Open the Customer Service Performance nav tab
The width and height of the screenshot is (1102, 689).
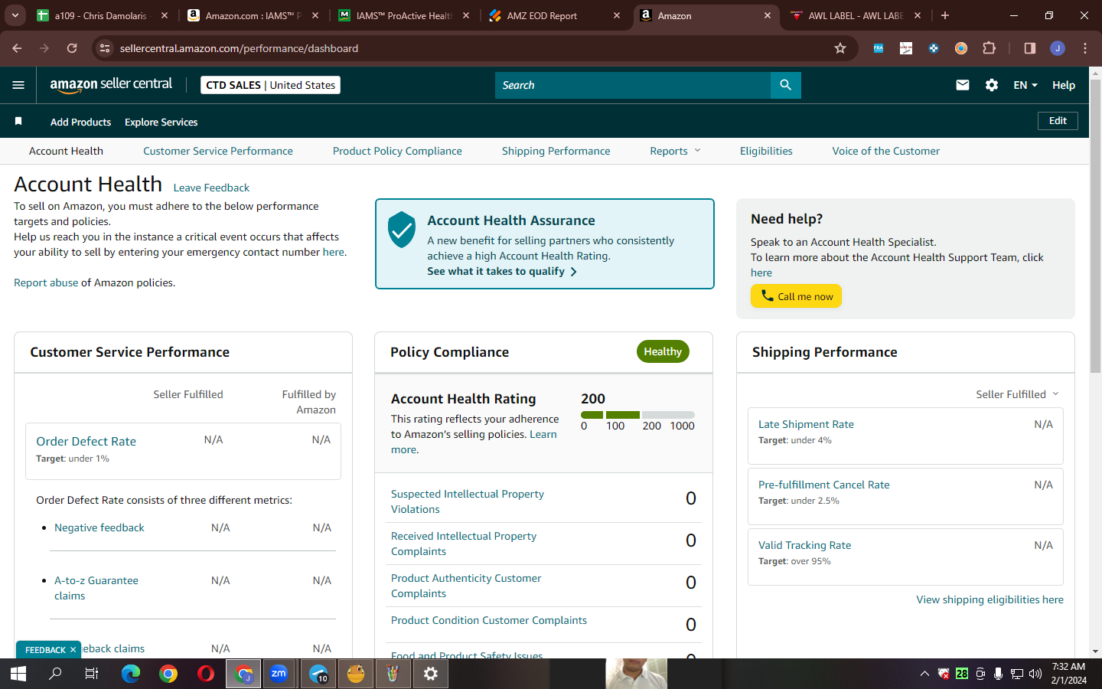[x=218, y=151]
